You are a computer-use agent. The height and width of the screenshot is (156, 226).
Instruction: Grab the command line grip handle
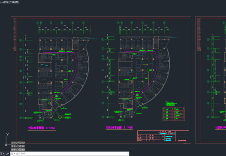(1, 154)
